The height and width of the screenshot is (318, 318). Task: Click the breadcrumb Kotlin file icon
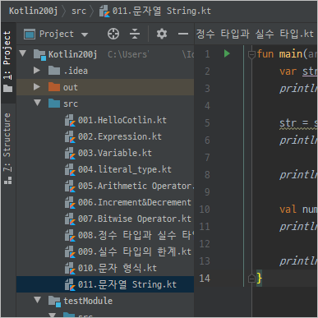pos(104,12)
